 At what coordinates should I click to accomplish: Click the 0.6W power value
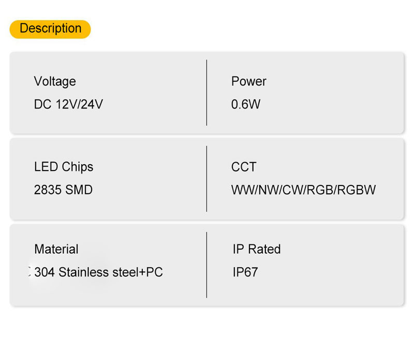245,104
